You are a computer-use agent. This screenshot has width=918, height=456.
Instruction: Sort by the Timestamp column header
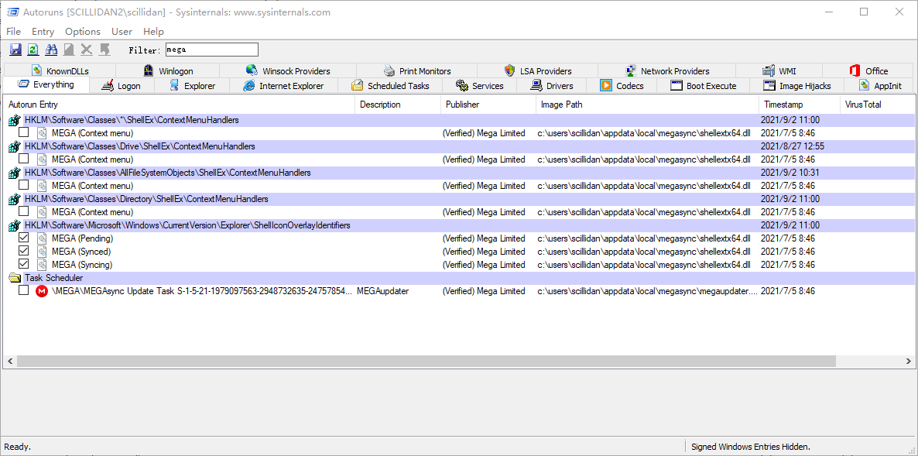(800, 105)
